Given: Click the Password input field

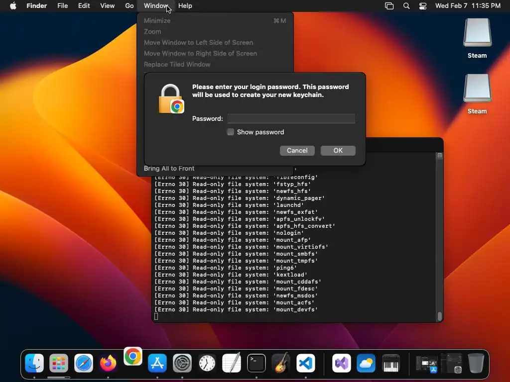Looking at the screenshot, I should click(x=291, y=118).
